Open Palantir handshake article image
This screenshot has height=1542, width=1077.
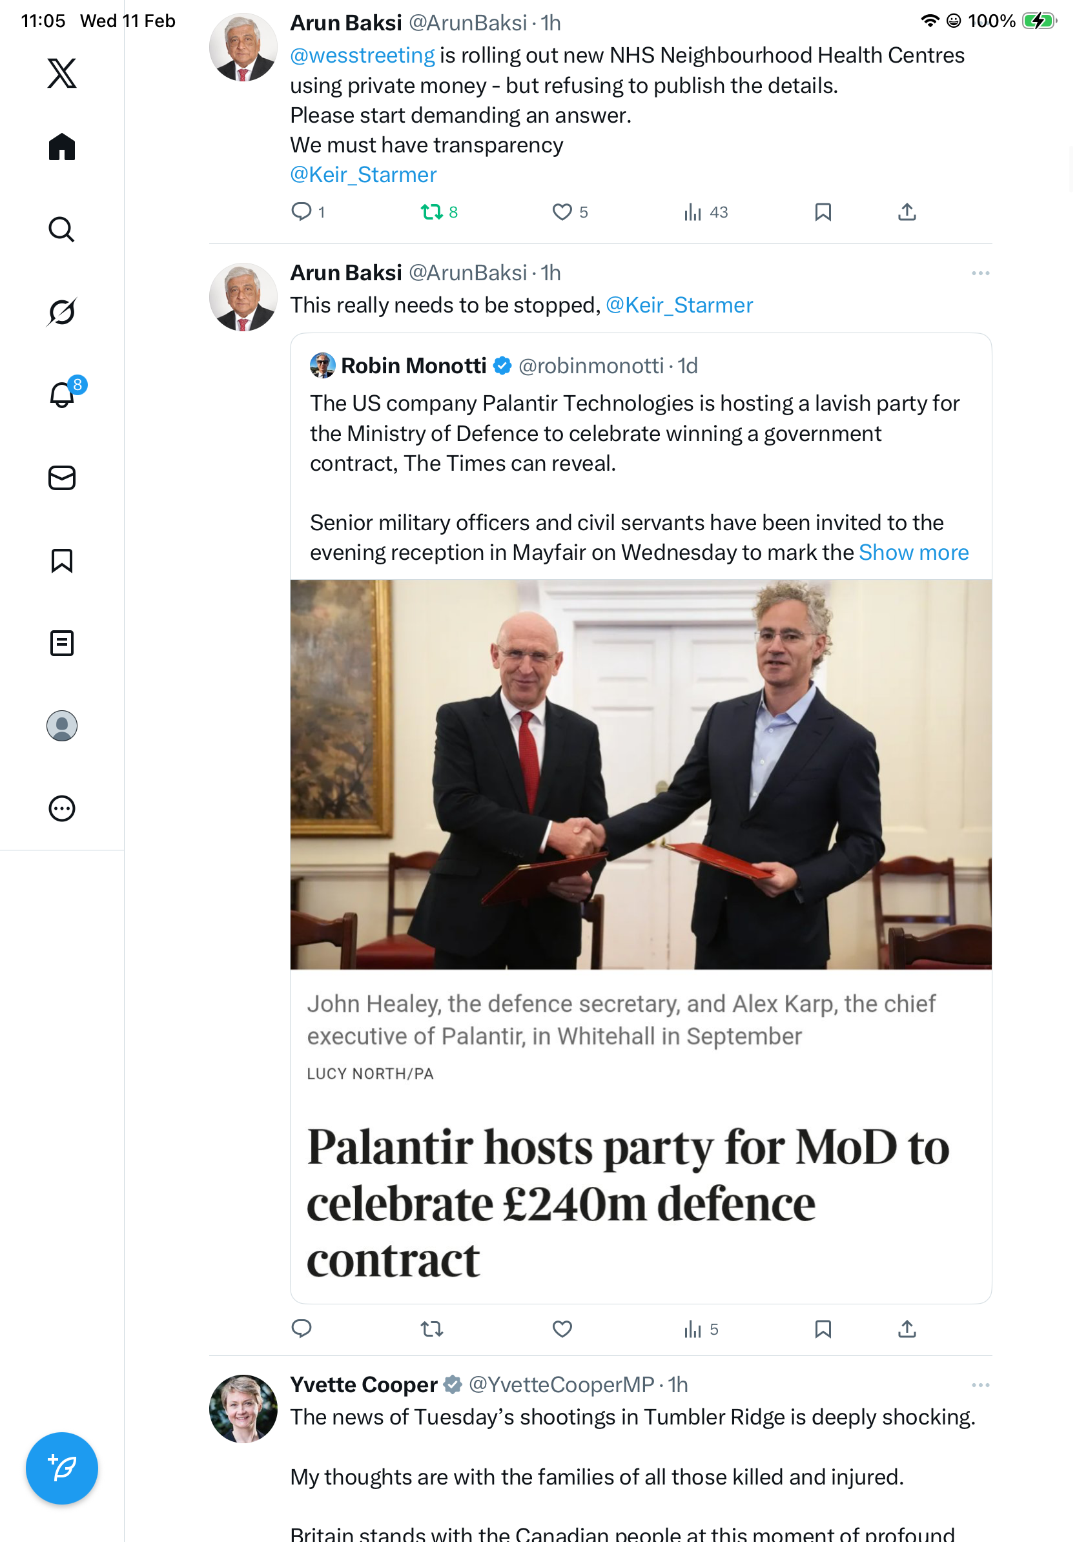click(x=641, y=774)
